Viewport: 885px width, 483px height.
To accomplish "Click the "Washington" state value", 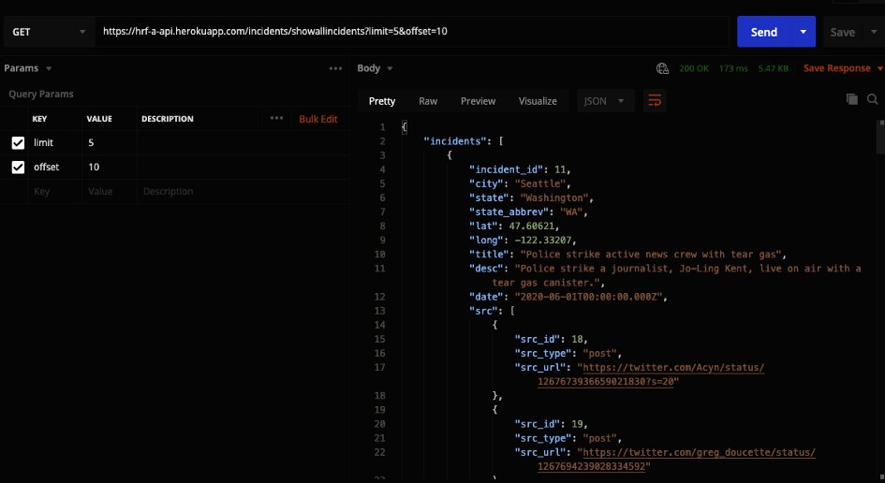I will pyautogui.click(x=553, y=198).
